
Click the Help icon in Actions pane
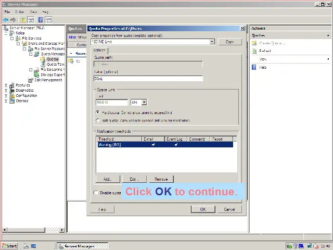tap(254, 67)
